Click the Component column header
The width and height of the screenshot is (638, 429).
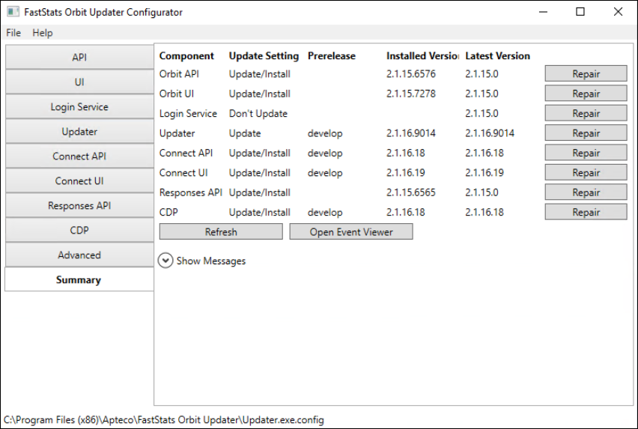(x=186, y=56)
